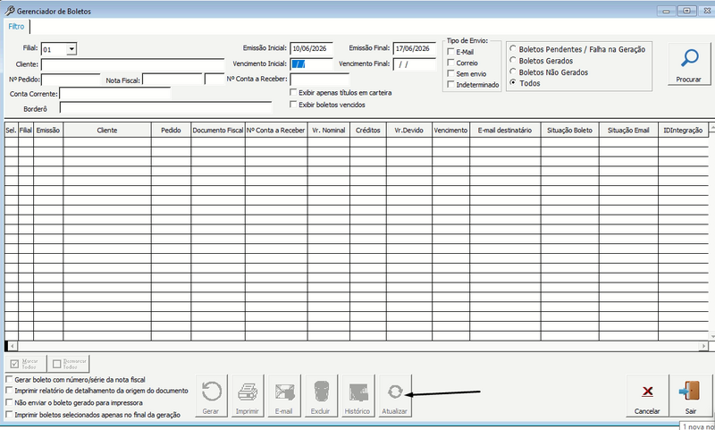715x430 pixels.
Task: Click the Vr. Nominal column header
Action: tap(329, 130)
